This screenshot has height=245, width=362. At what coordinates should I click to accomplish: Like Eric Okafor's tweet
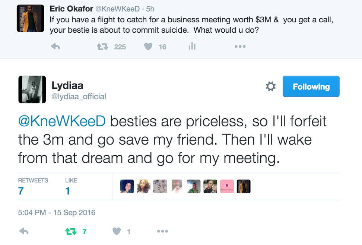[x=149, y=46]
